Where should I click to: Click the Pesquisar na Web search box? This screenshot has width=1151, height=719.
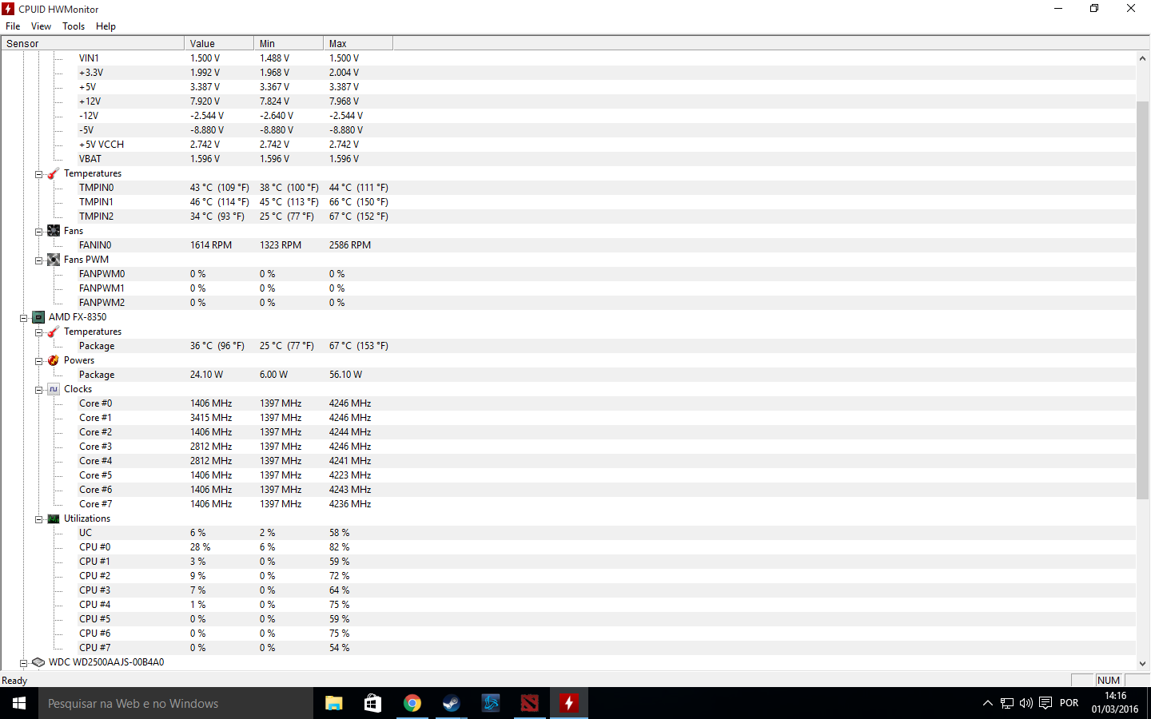click(176, 703)
